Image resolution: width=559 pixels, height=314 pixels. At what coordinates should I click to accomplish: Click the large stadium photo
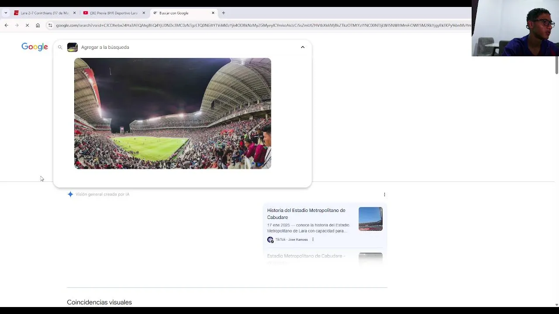point(173,113)
